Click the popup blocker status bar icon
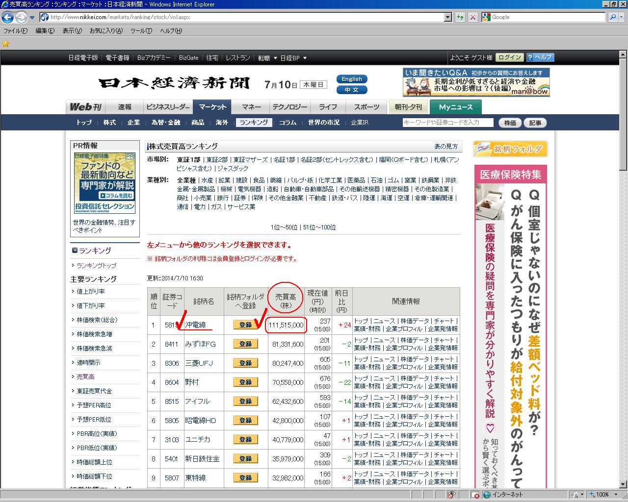The image size is (628, 502). tap(451, 495)
